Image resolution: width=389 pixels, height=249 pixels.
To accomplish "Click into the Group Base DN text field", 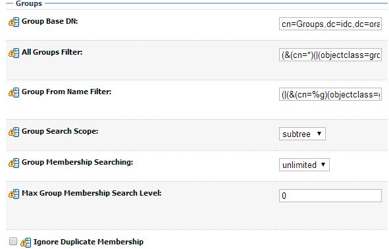I will point(330,24).
